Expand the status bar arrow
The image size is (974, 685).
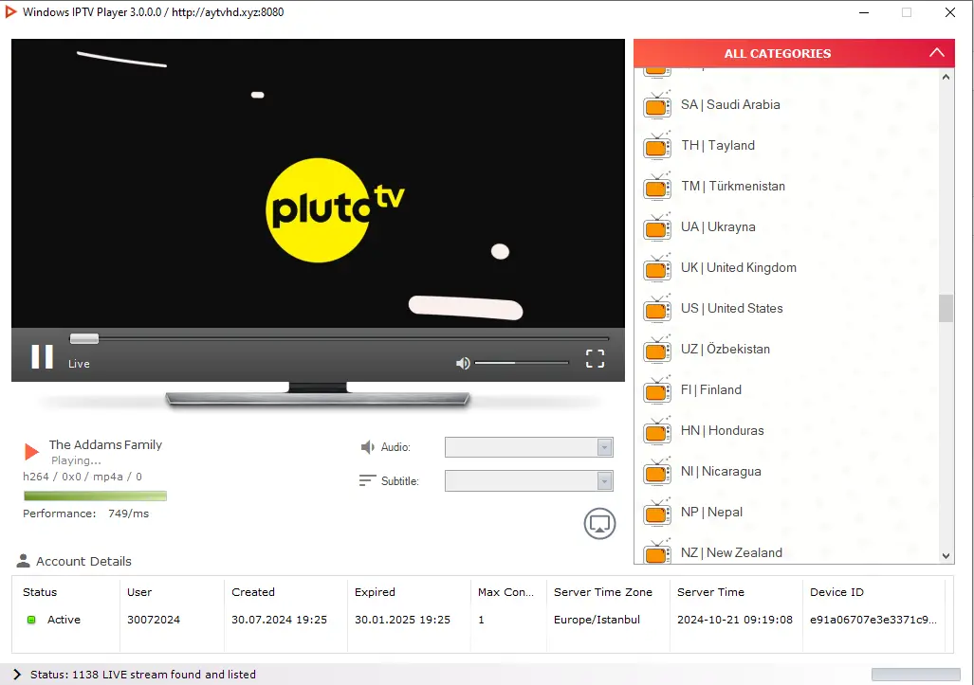(x=17, y=675)
